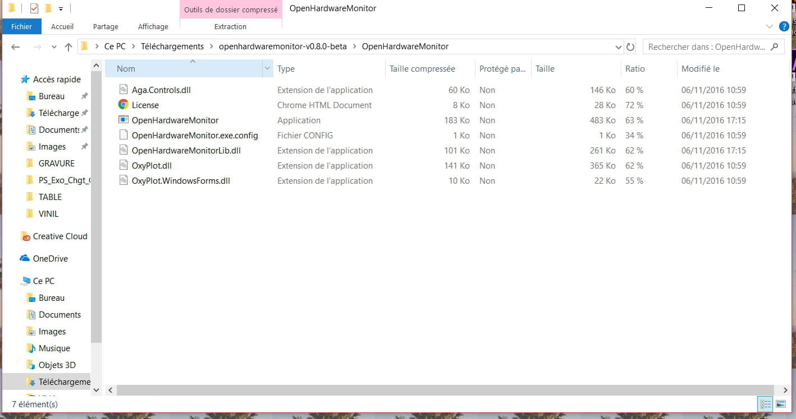Open the recent locations dropdown arrow

click(x=53, y=47)
